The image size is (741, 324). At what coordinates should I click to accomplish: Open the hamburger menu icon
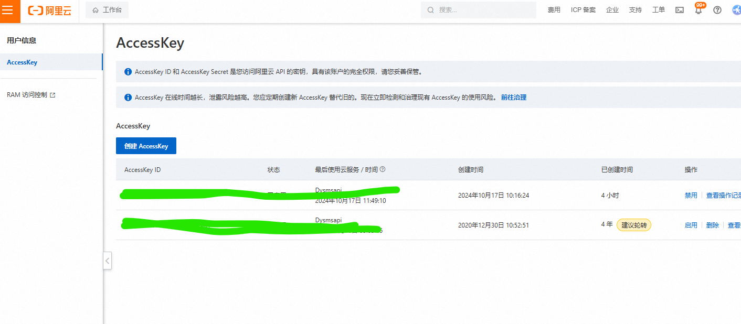point(8,10)
